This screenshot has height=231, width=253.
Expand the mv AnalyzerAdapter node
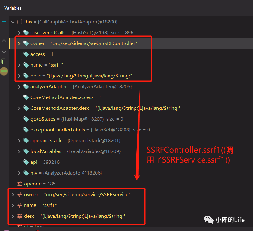click(x=19, y=173)
